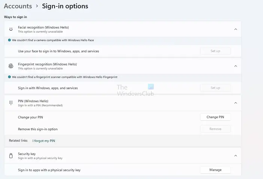This screenshot has width=263, height=179.
Task: Collapse the PIN (Windows Hello) section chevron
Action: [x=236, y=103]
